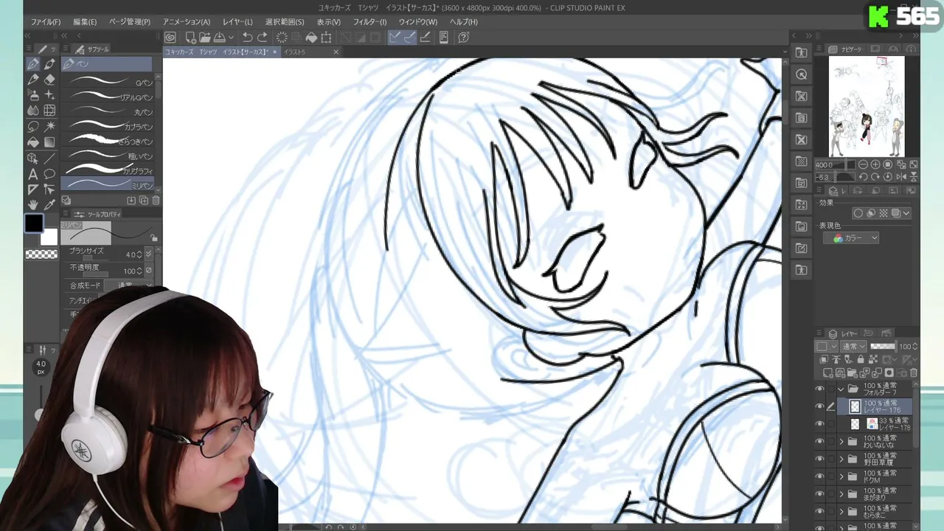This screenshot has width=944, height=531.
Task: Select the カブラペン sub tool
Action: [108, 126]
